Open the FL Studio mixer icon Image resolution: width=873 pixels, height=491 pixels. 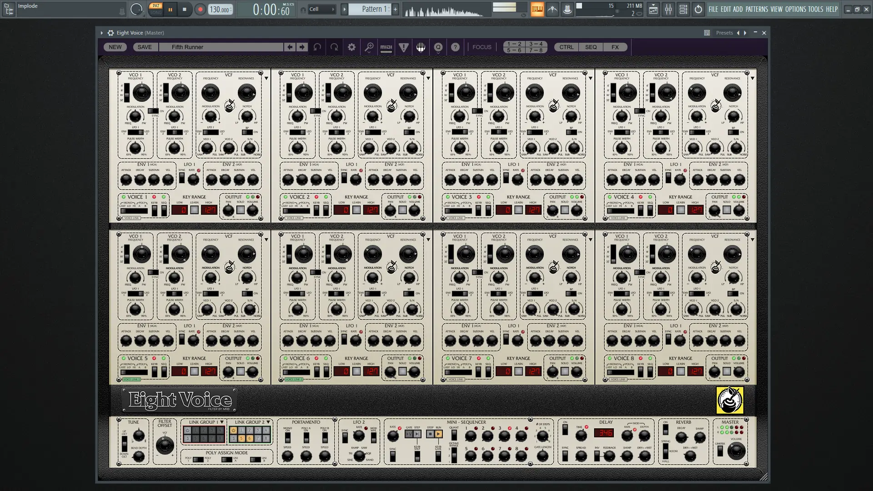pyautogui.click(x=668, y=9)
